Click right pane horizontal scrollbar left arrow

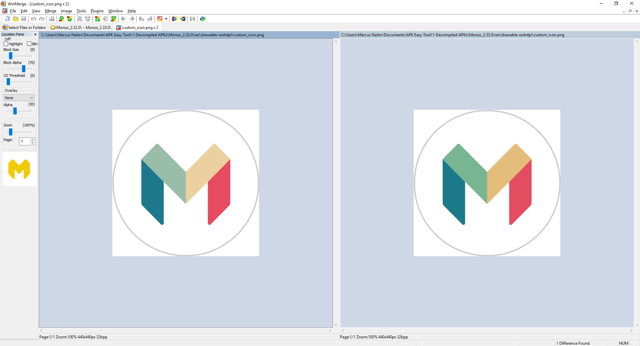point(343,331)
